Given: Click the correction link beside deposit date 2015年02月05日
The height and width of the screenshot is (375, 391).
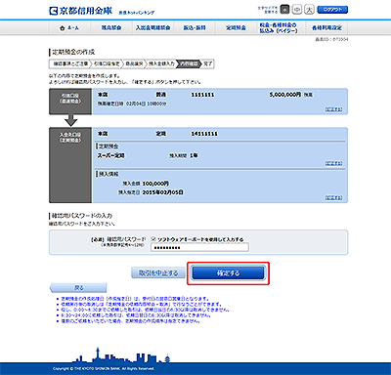Looking at the screenshot, I should 333,197.
